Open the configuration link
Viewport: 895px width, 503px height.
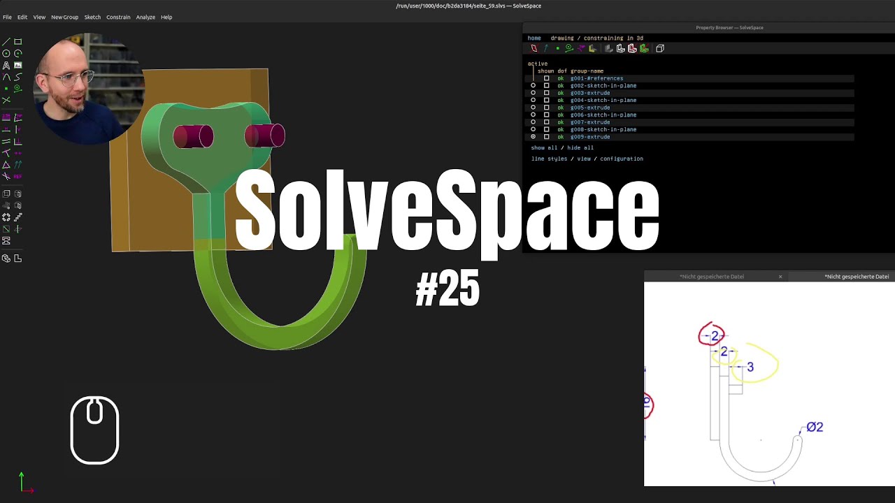(x=621, y=159)
